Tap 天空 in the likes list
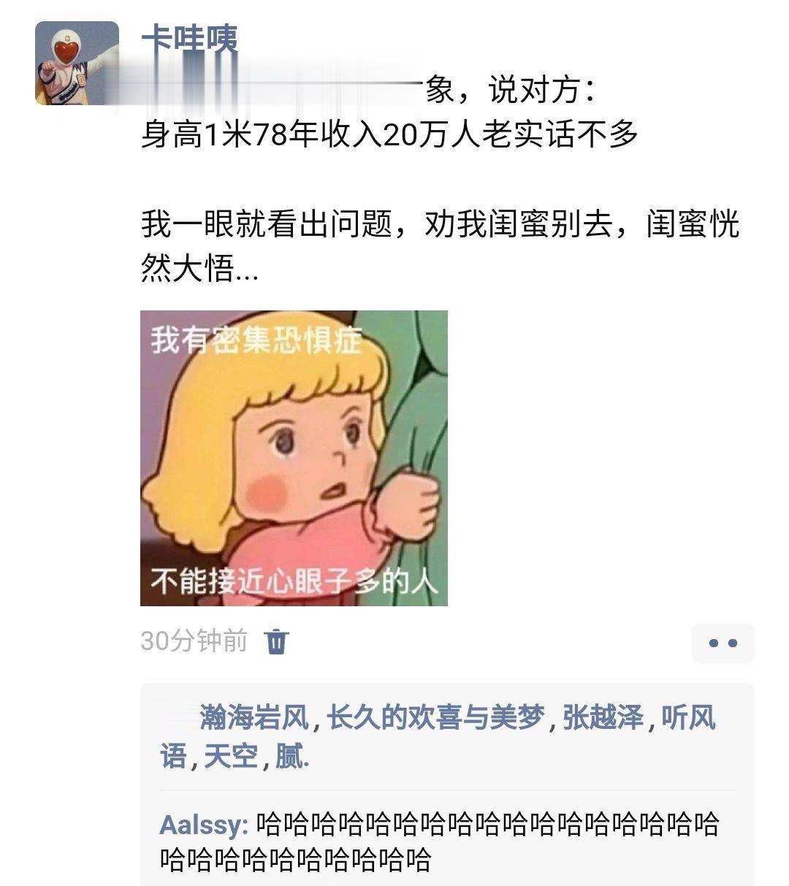This screenshot has width=789, height=886. tap(231, 755)
